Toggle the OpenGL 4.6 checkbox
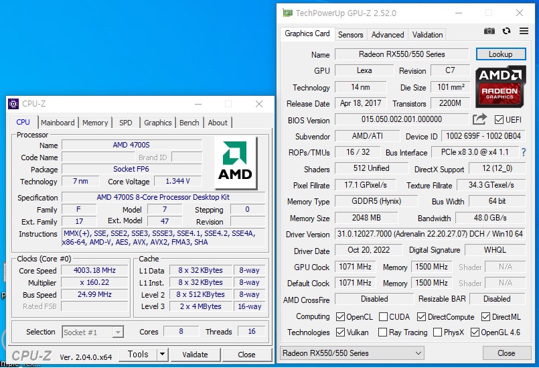The width and height of the screenshot is (539, 368). tap(475, 332)
